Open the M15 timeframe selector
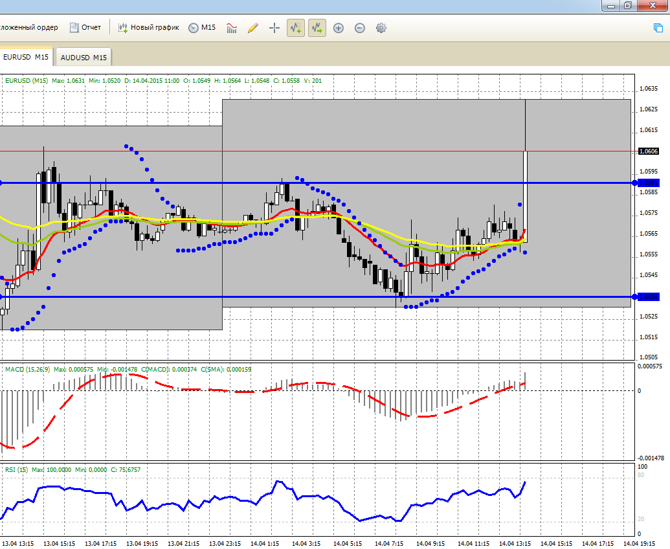 click(202, 27)
